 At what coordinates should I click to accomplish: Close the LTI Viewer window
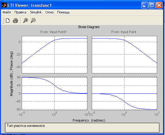(159, 5)
